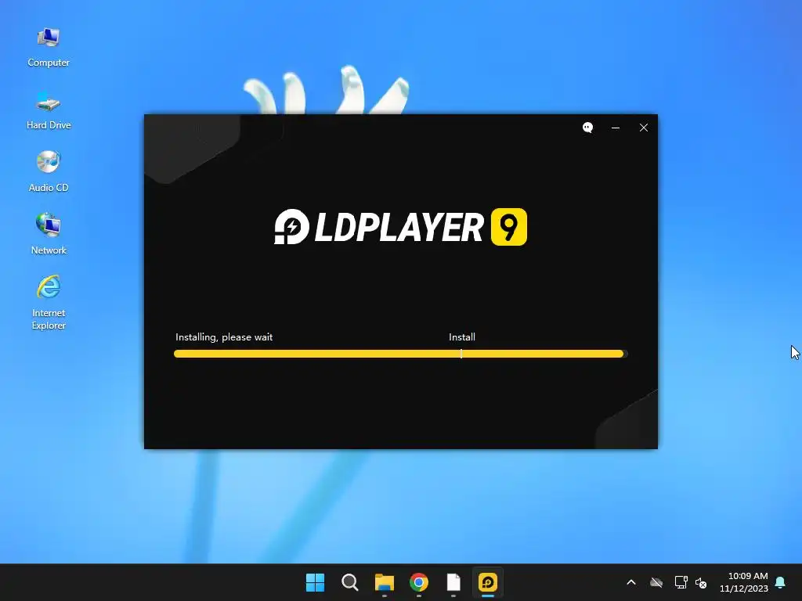802x601 pixels.
Task: Select the LDPlayer installer taskbar icon
Action: click(x=488, y=582)
